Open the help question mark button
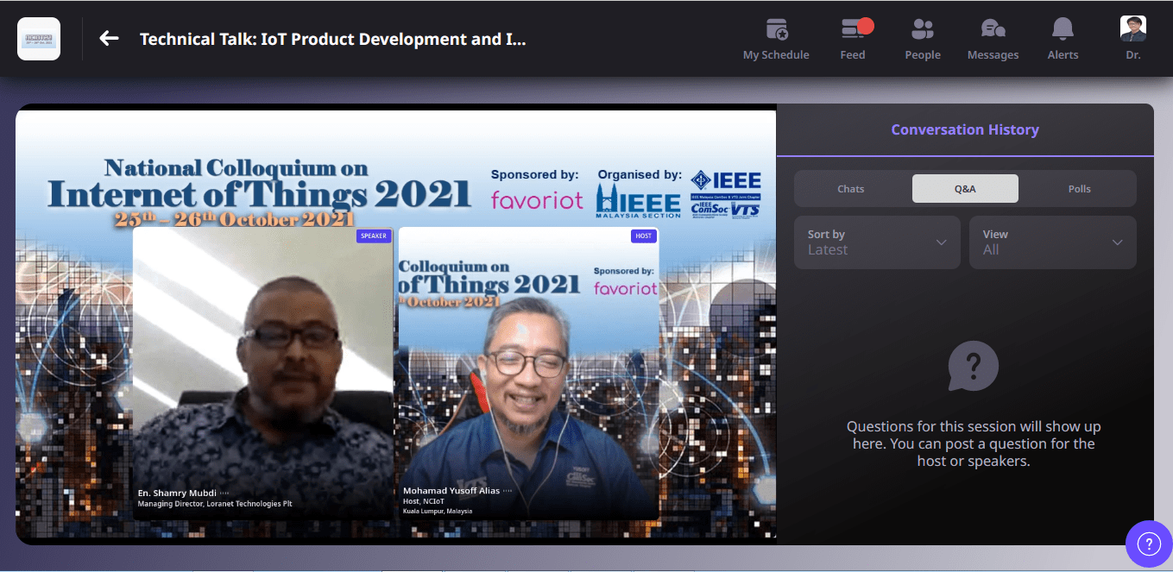 click(x=1149, y=544)
